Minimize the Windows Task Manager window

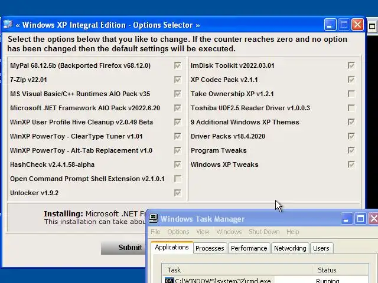(x=346, y=219)
